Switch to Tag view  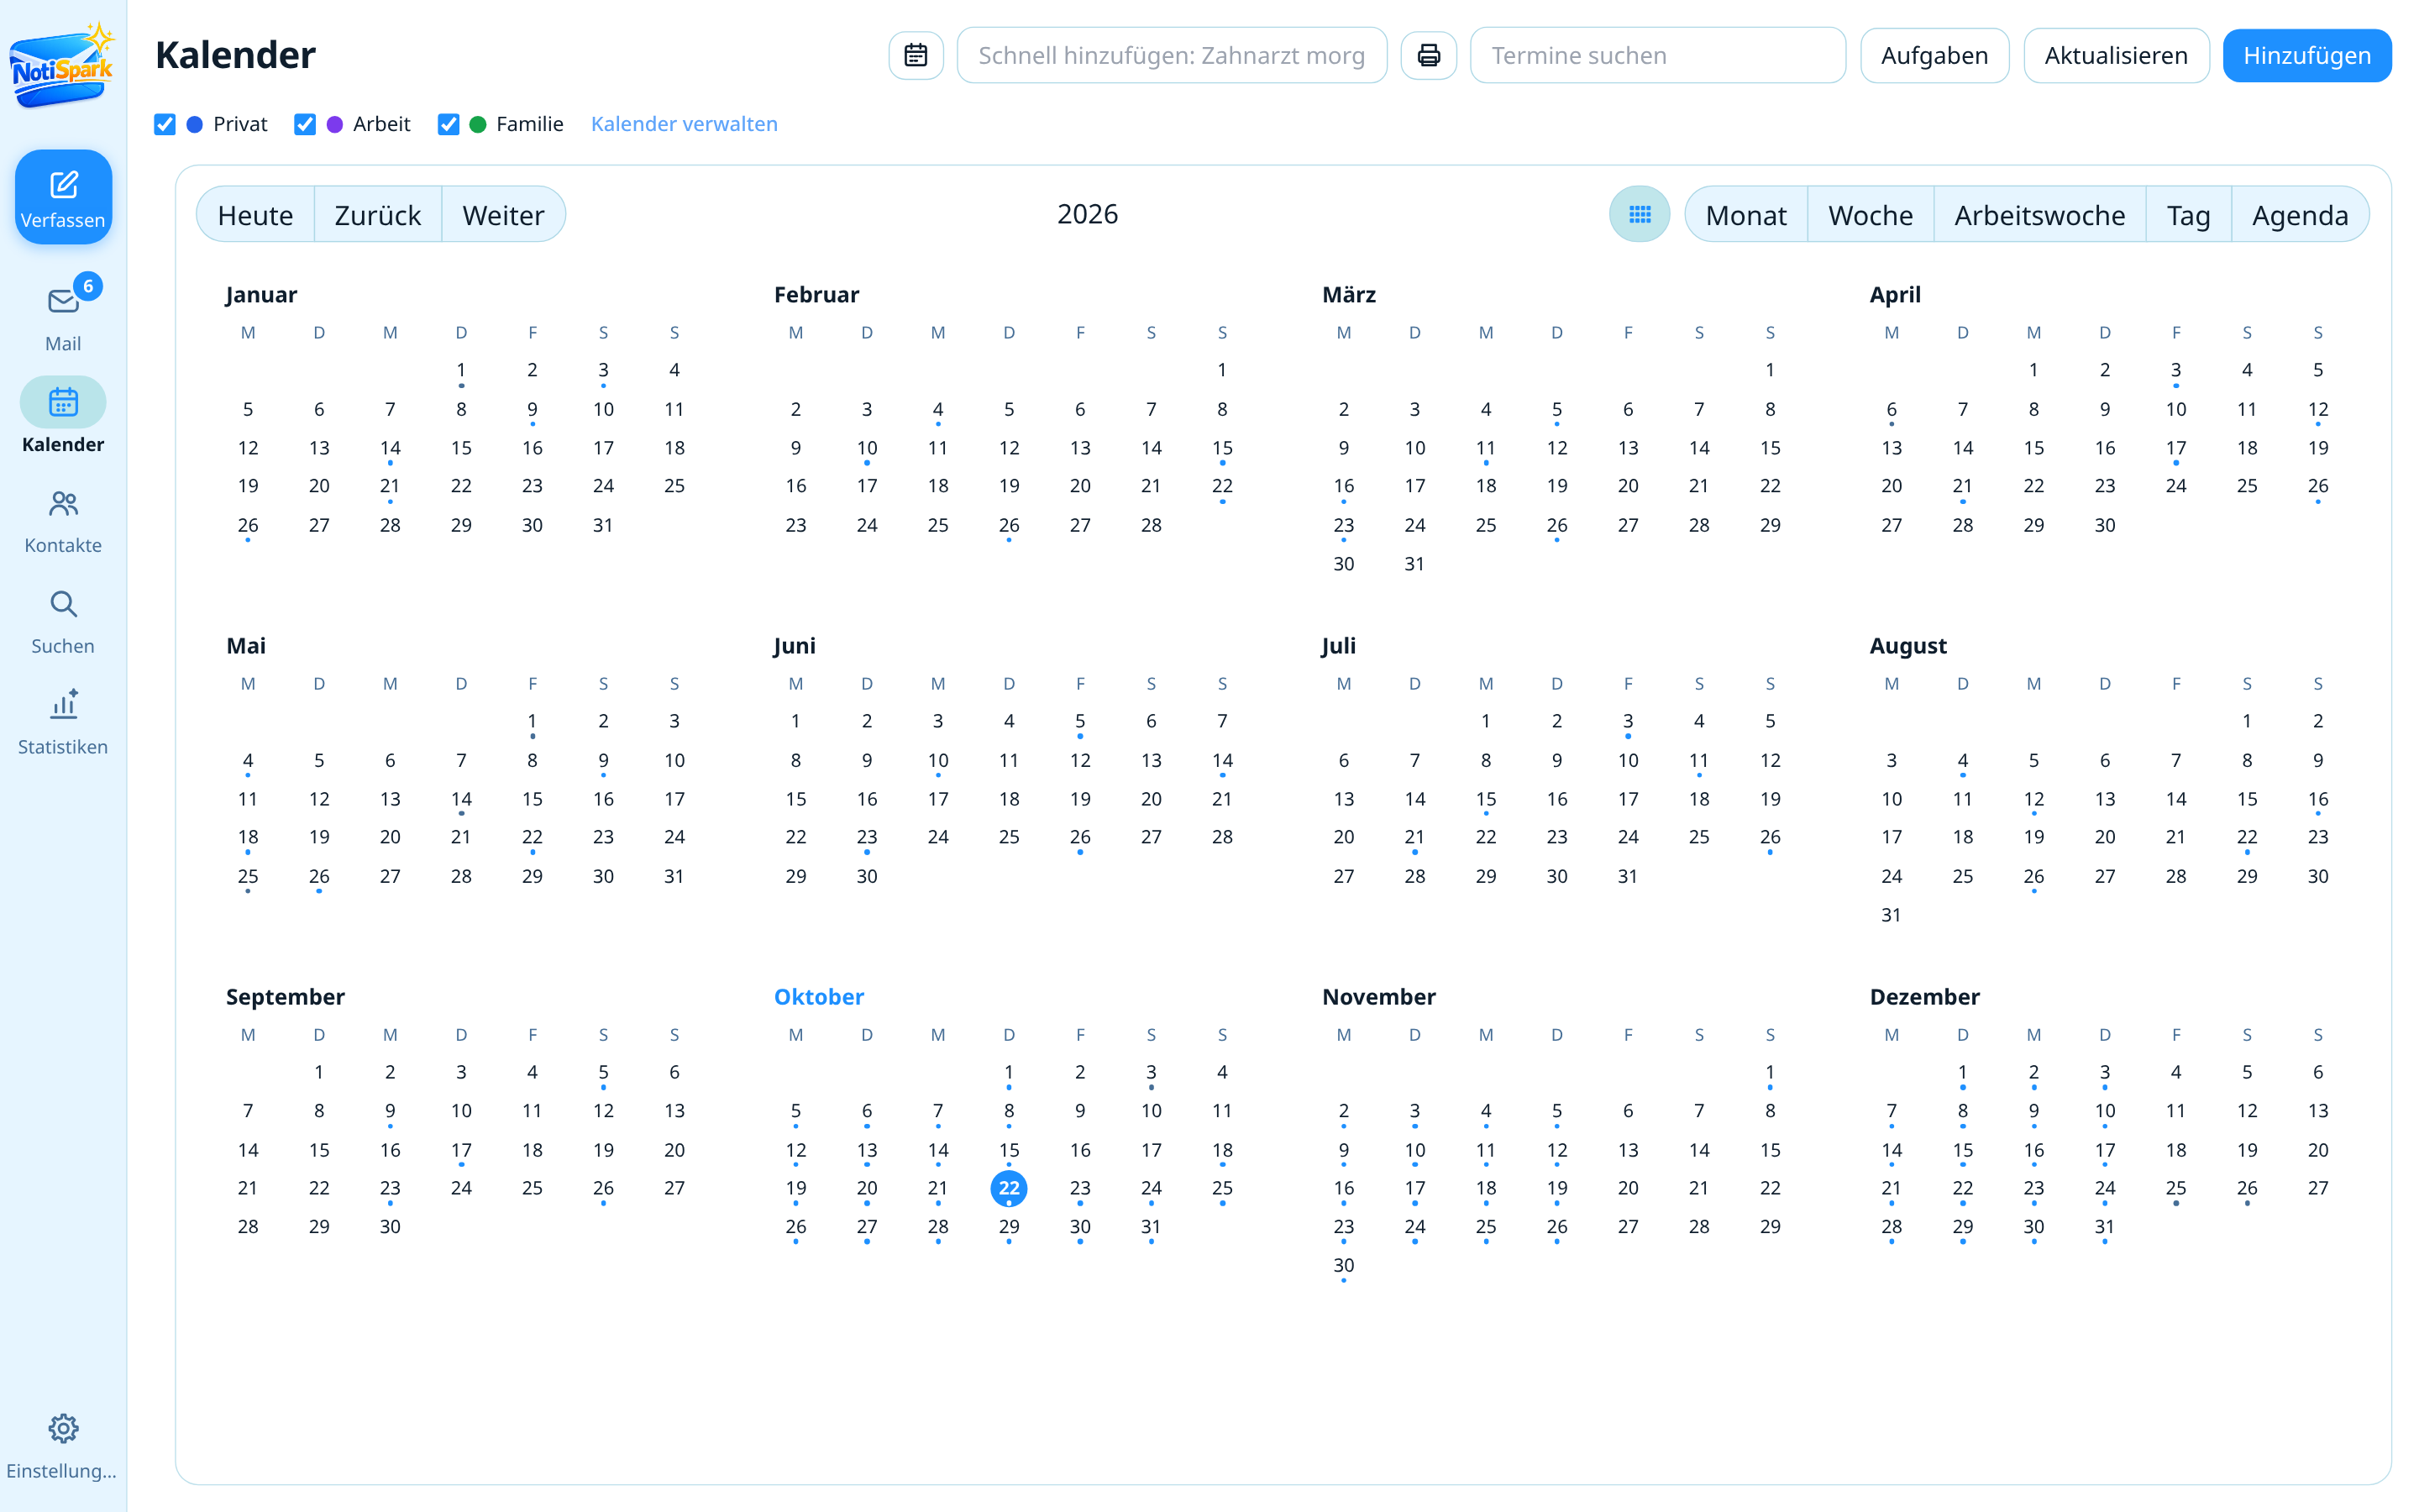pos(2188,214)
